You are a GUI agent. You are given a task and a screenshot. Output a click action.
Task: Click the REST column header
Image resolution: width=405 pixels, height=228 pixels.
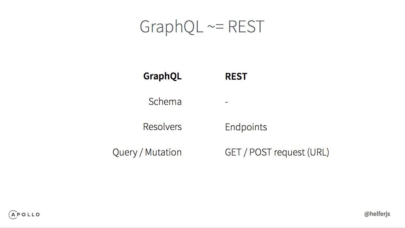[236, 76]
